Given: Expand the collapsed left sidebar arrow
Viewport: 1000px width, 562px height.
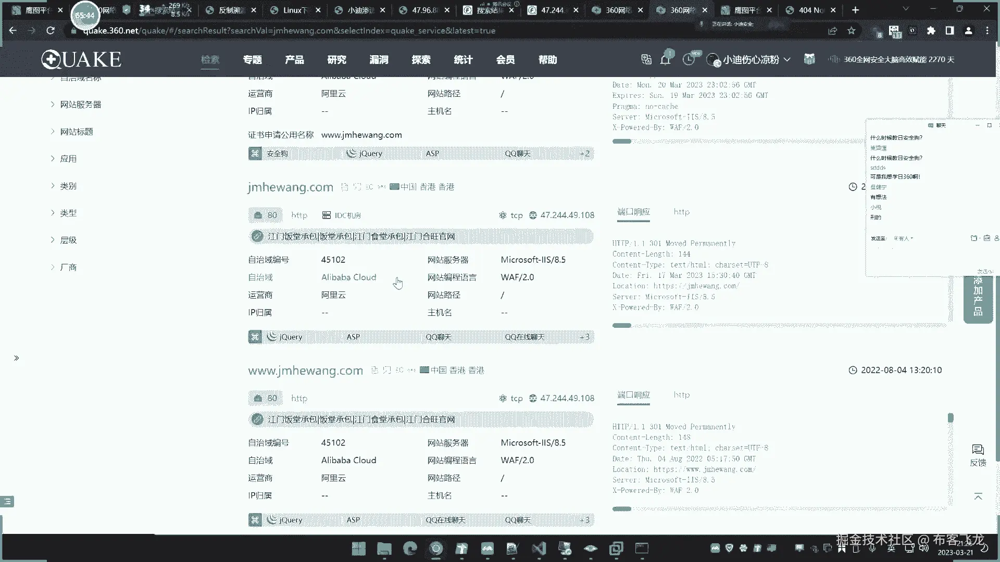Looking at the screenshot, I should [17, 358].
